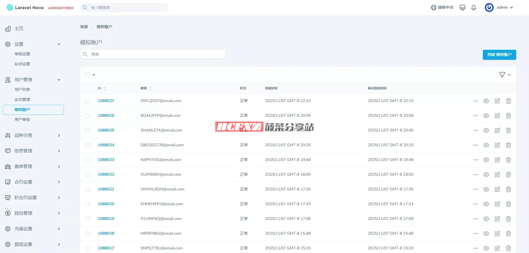Open 站点设置 in the sidebar
Viewport: 529px width, 253px height.
[22, 64]
